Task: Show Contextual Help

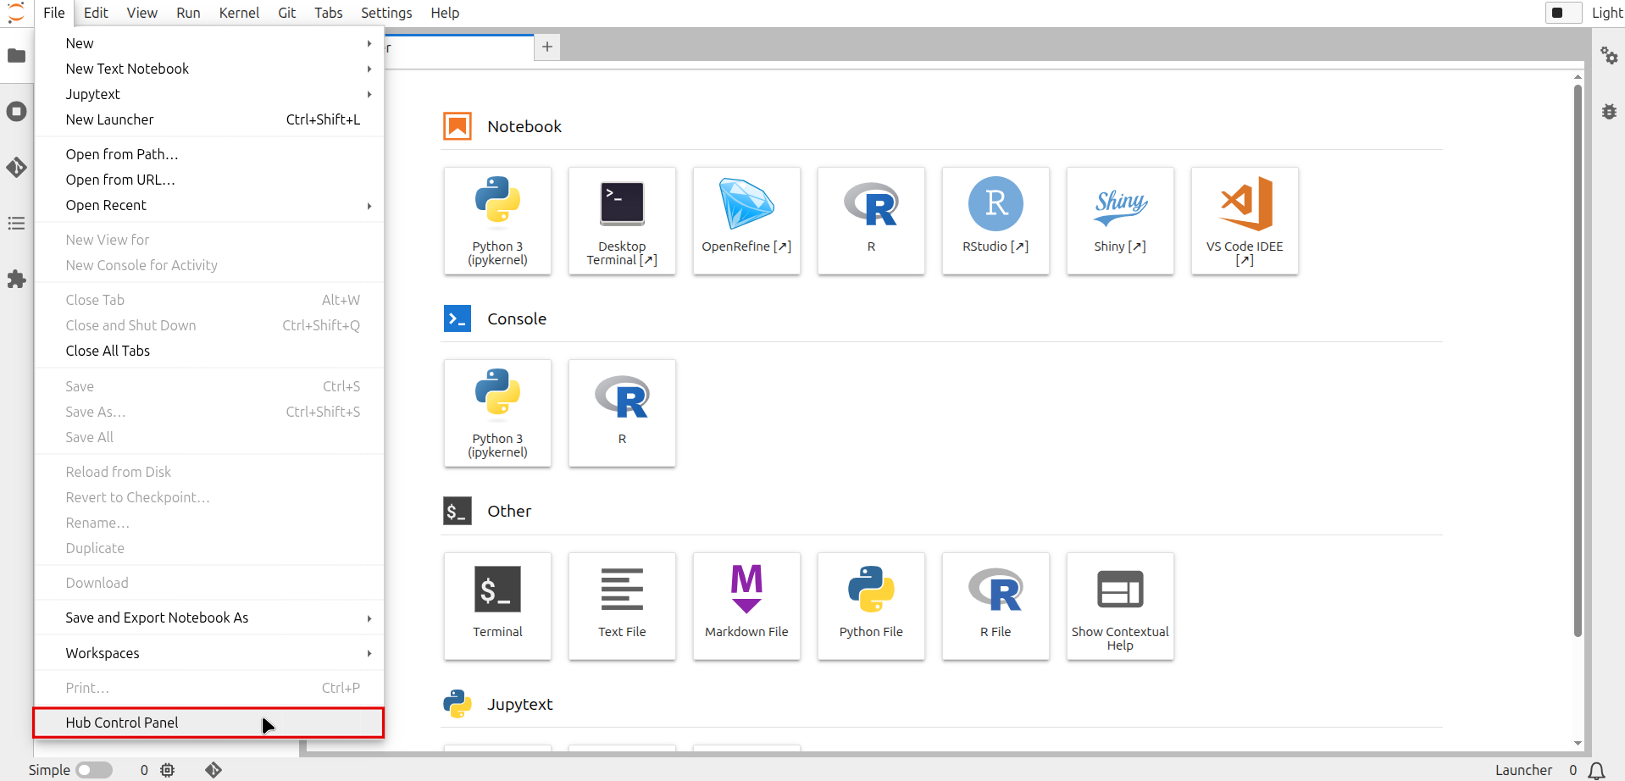Action: point(1120,607)
